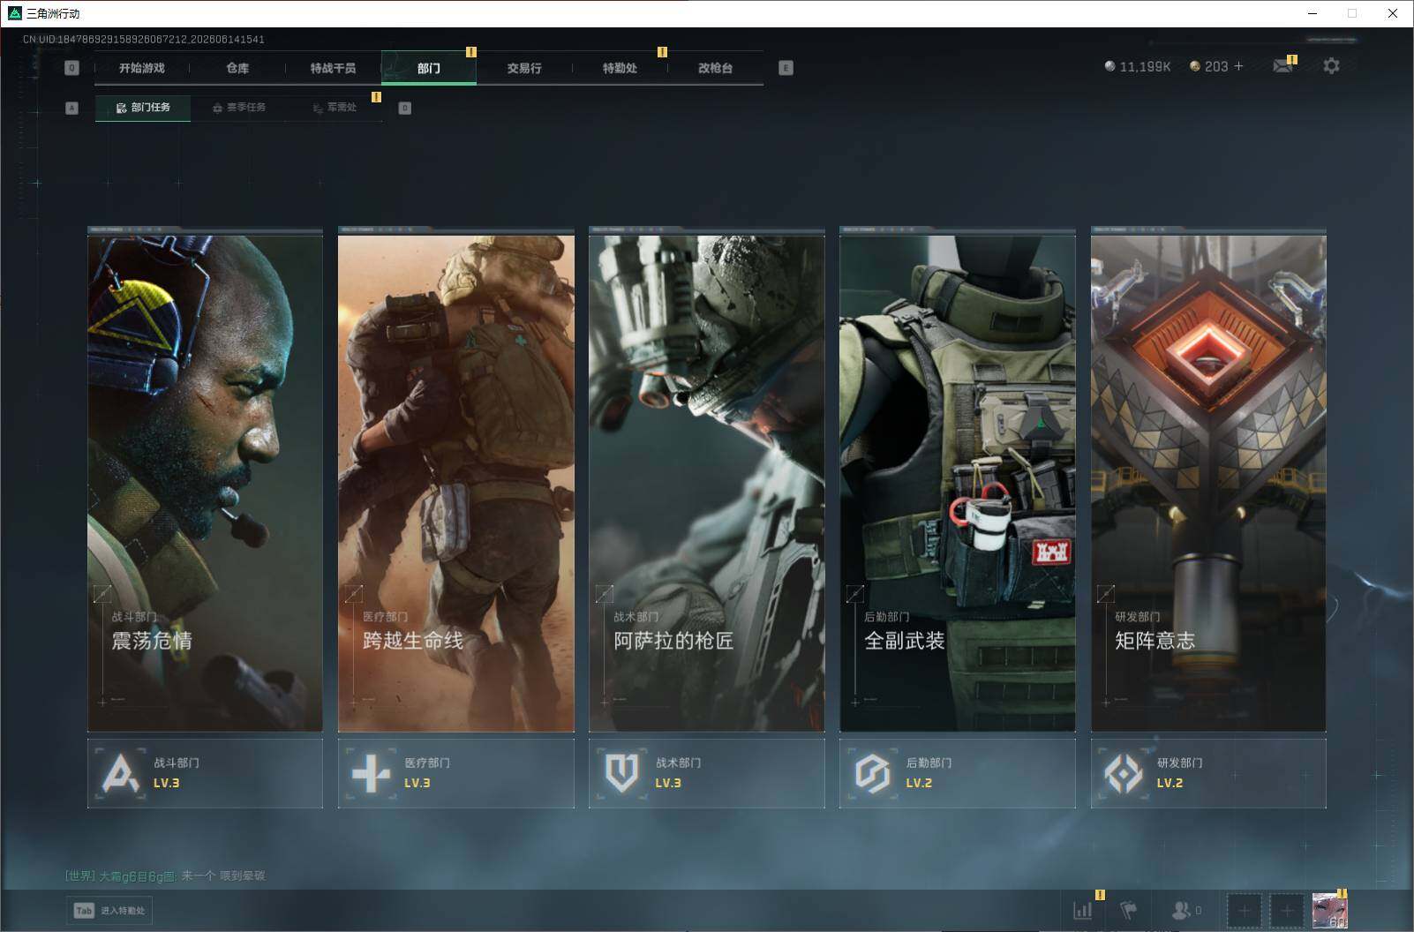Click the 阿萨拉的枪匠 card's small corner icon

(604, 594)
